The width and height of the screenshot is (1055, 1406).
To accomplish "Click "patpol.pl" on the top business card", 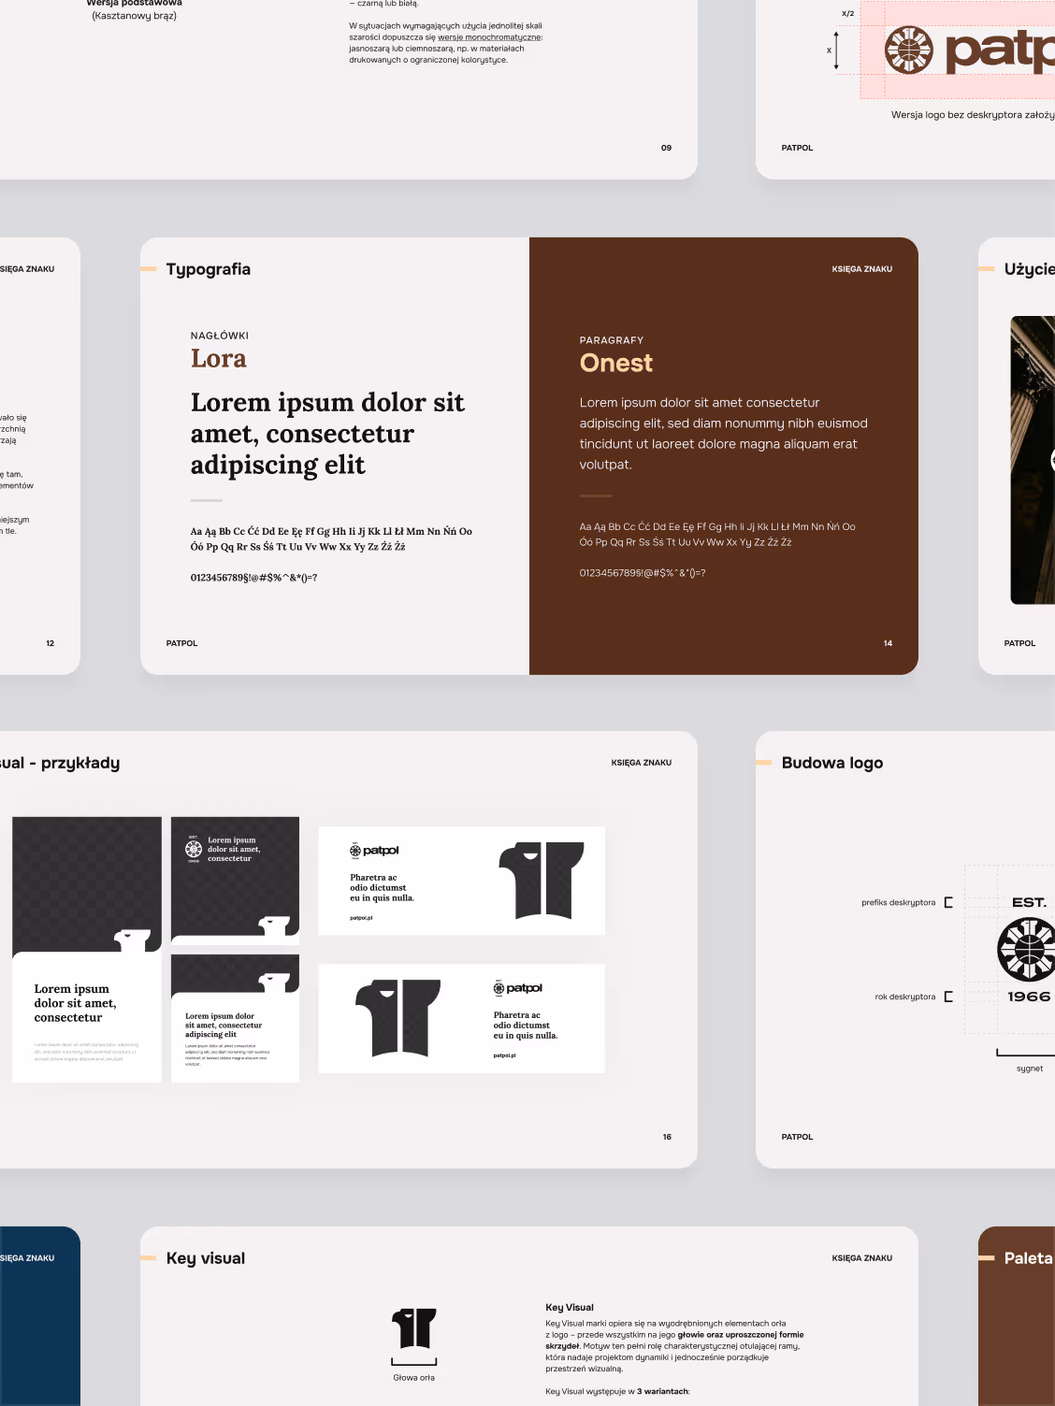I will point(361,918).
